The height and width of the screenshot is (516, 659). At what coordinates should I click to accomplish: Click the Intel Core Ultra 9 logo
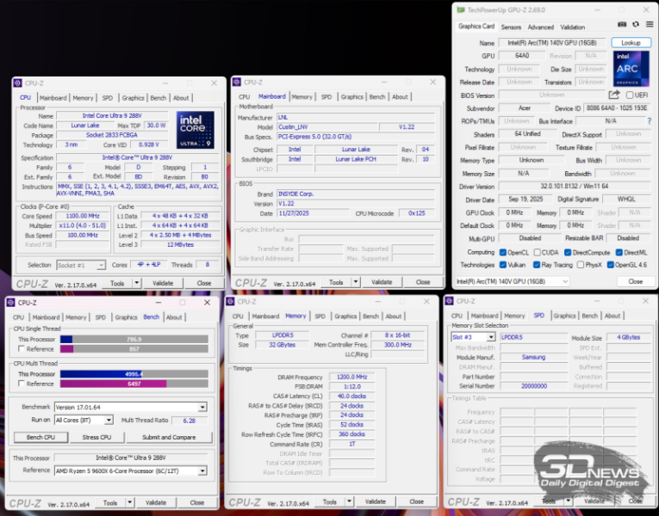coord(195,130)
